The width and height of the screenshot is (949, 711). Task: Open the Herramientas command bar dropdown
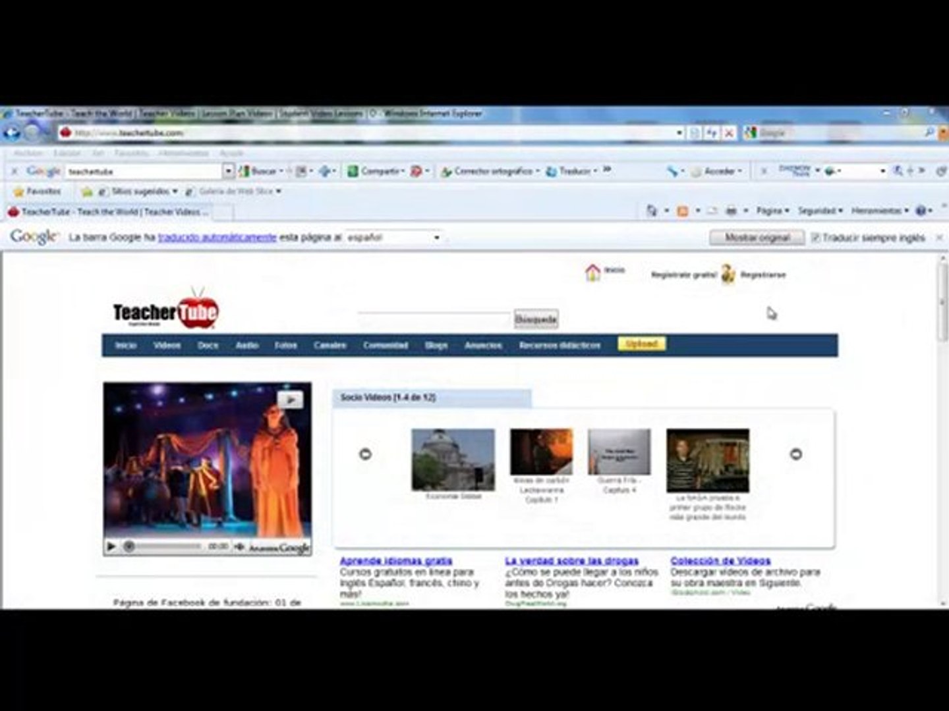tap(880, 211)
